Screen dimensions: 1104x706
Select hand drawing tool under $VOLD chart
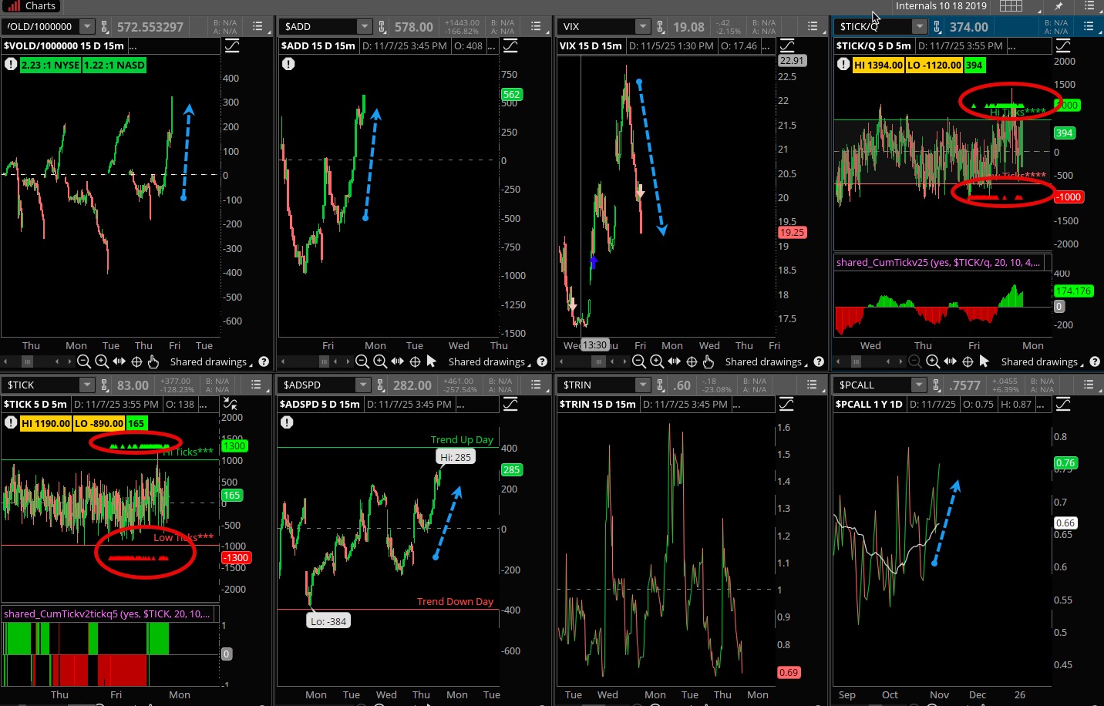[x=153, y=361]
